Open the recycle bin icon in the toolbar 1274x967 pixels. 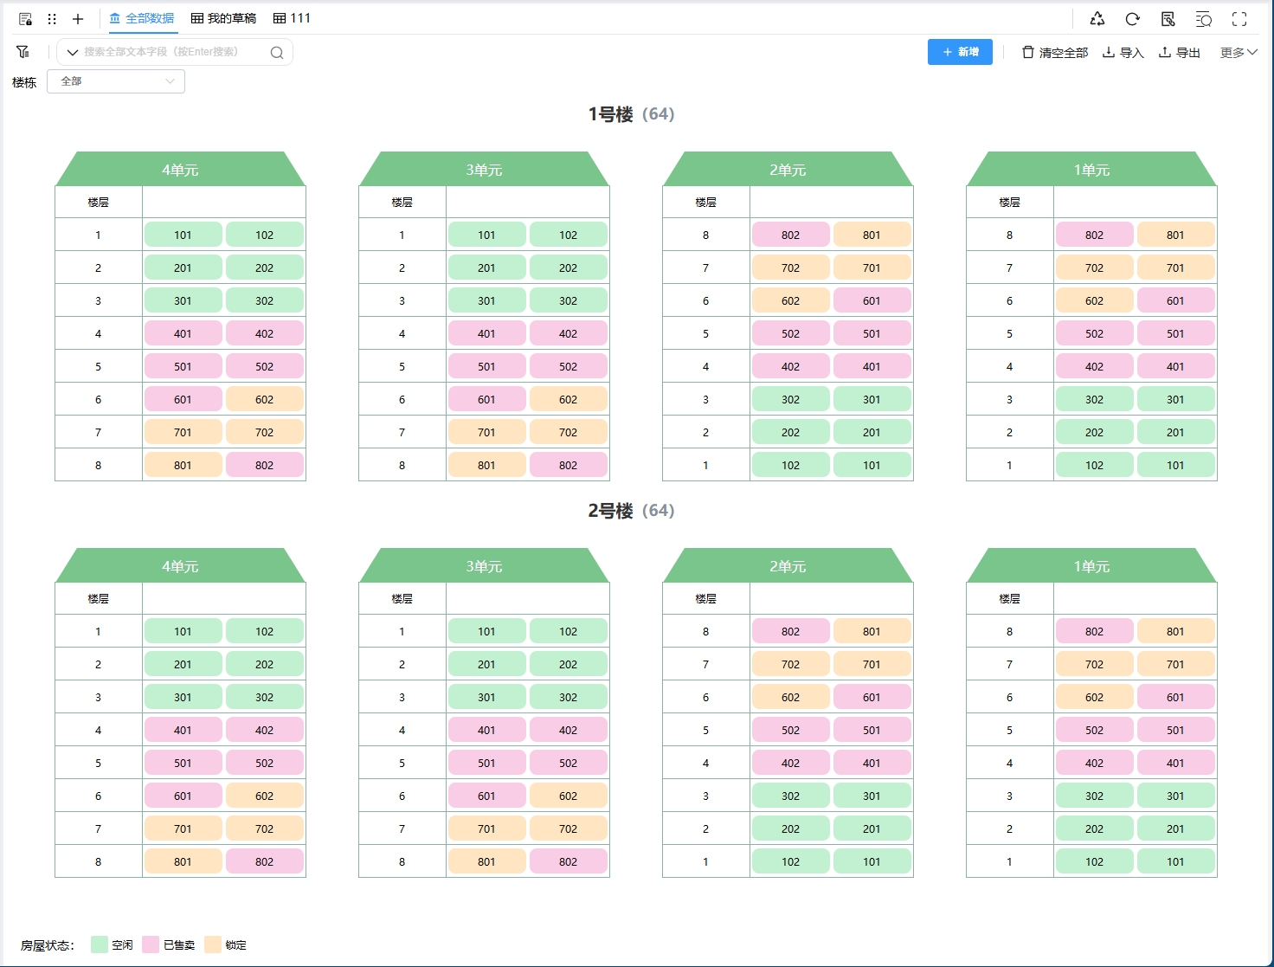tap(1097, 18)
